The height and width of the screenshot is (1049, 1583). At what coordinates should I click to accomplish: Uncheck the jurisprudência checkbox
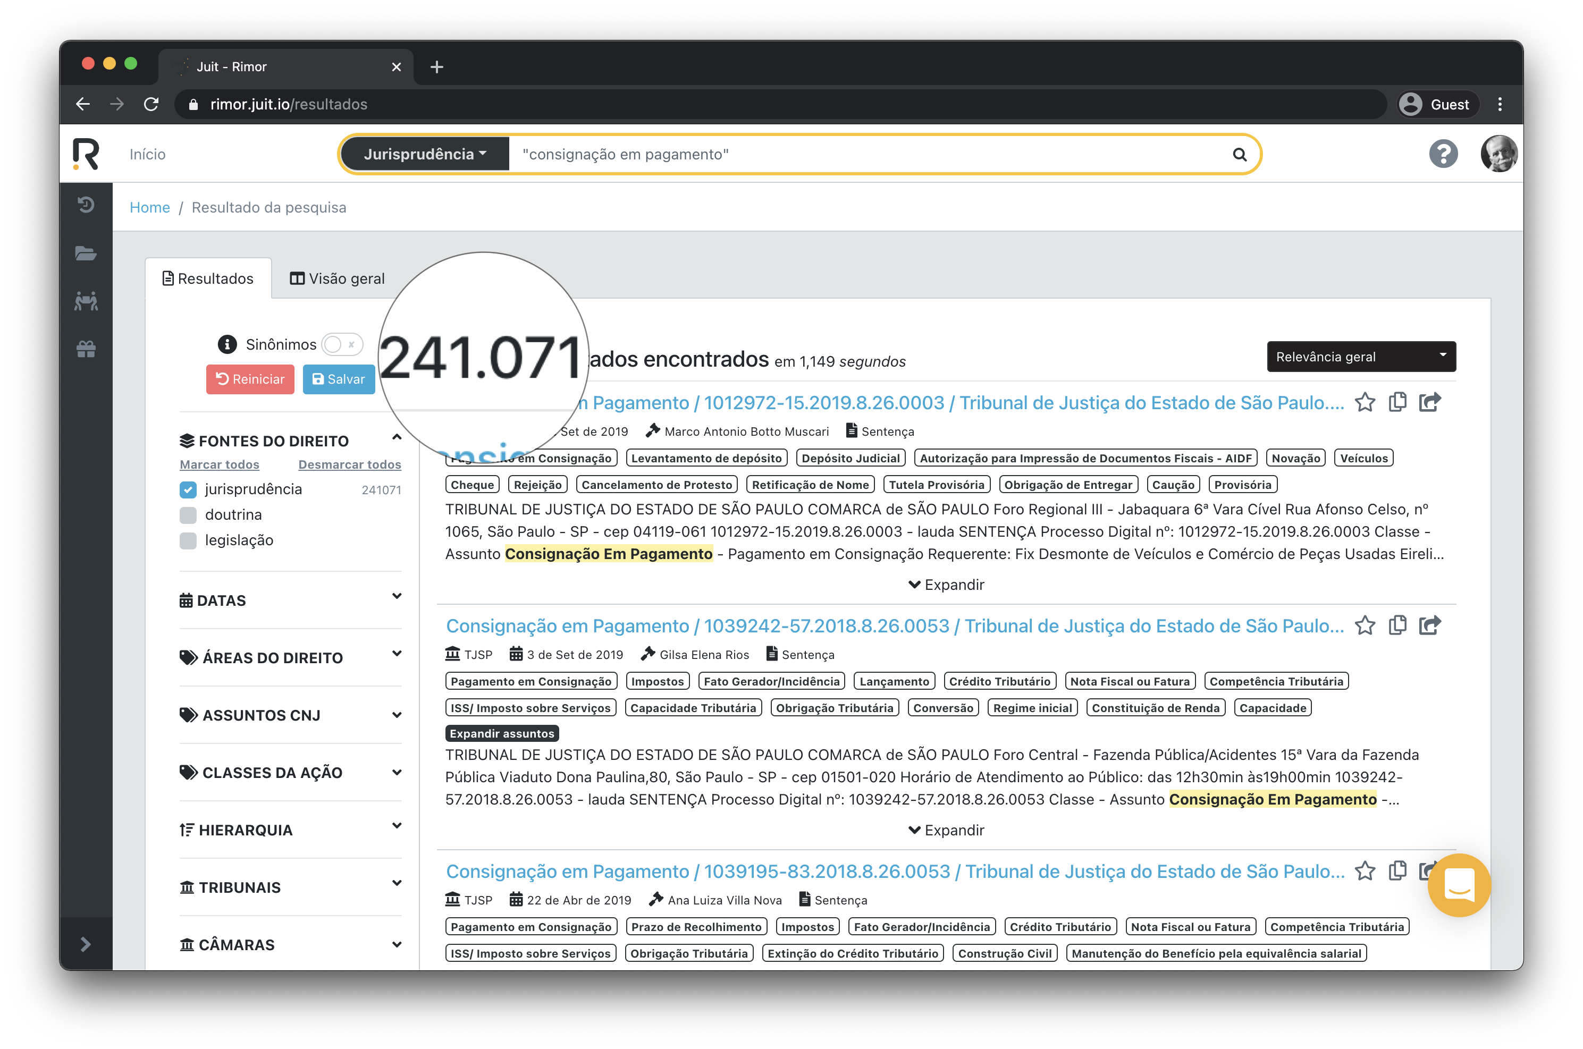tap(187, 489)
